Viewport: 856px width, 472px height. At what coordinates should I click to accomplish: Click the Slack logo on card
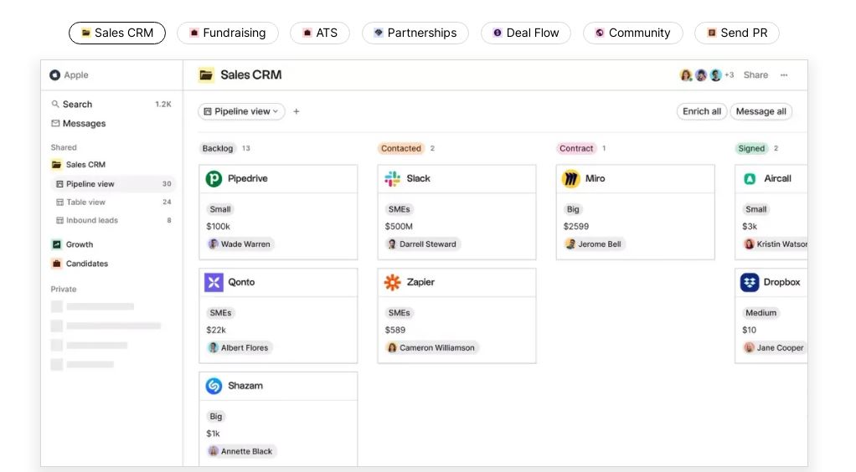click(x=393, y=178)
